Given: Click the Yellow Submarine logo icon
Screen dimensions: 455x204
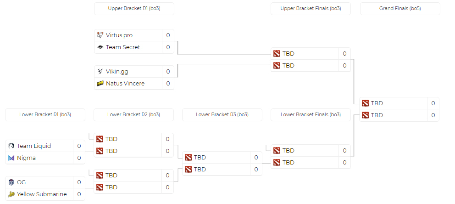Looking at the screenshot, I should click(x=11, y=194).
